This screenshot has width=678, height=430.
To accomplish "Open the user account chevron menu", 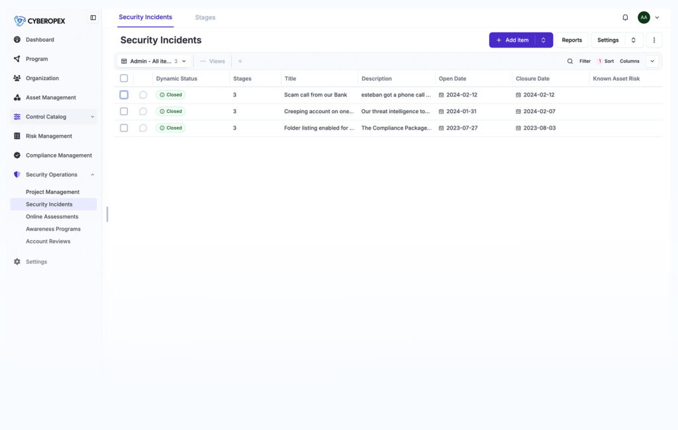I will pyautogui.click(x=657, y=18).
